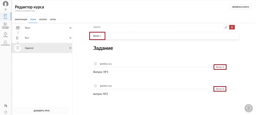
Task: Click the accessibility Aa icon
Action: click(5, 105)
